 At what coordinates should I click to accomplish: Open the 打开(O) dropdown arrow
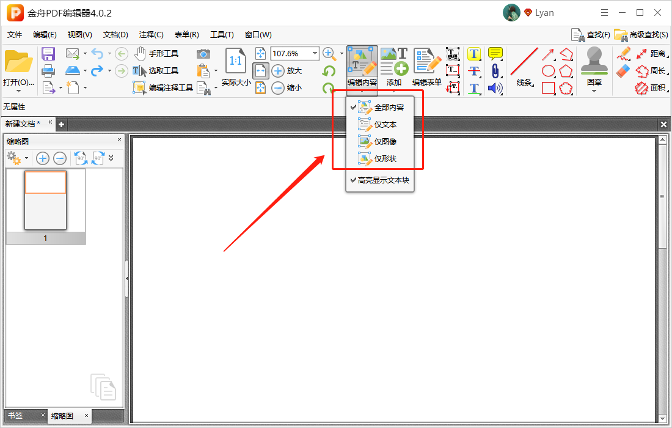[x=18, y=91]
